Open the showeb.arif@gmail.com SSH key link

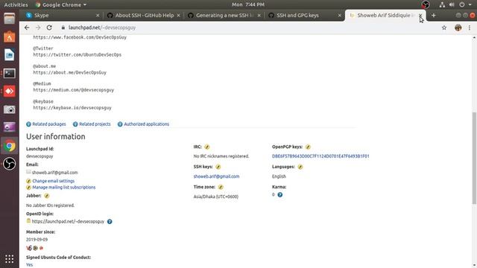point(216,176)
